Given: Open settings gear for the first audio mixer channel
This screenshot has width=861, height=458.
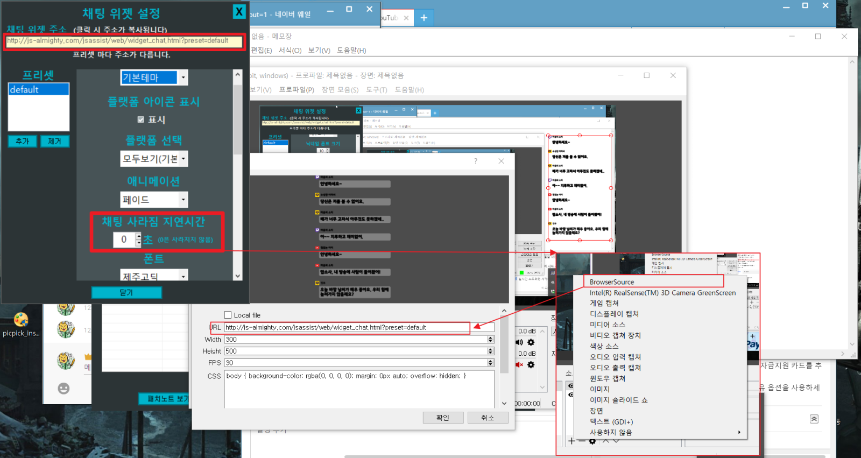Looking at the screenshot, I should click(x=531, y=342).
